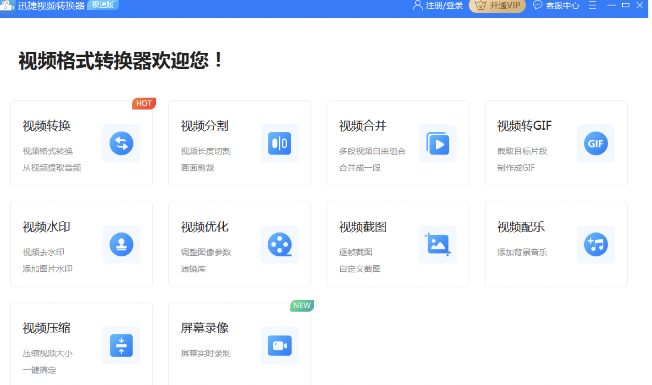652x385 pixels.
Task: Click the 视频压缩 compression arrows icon
Action: coord(121,346)
